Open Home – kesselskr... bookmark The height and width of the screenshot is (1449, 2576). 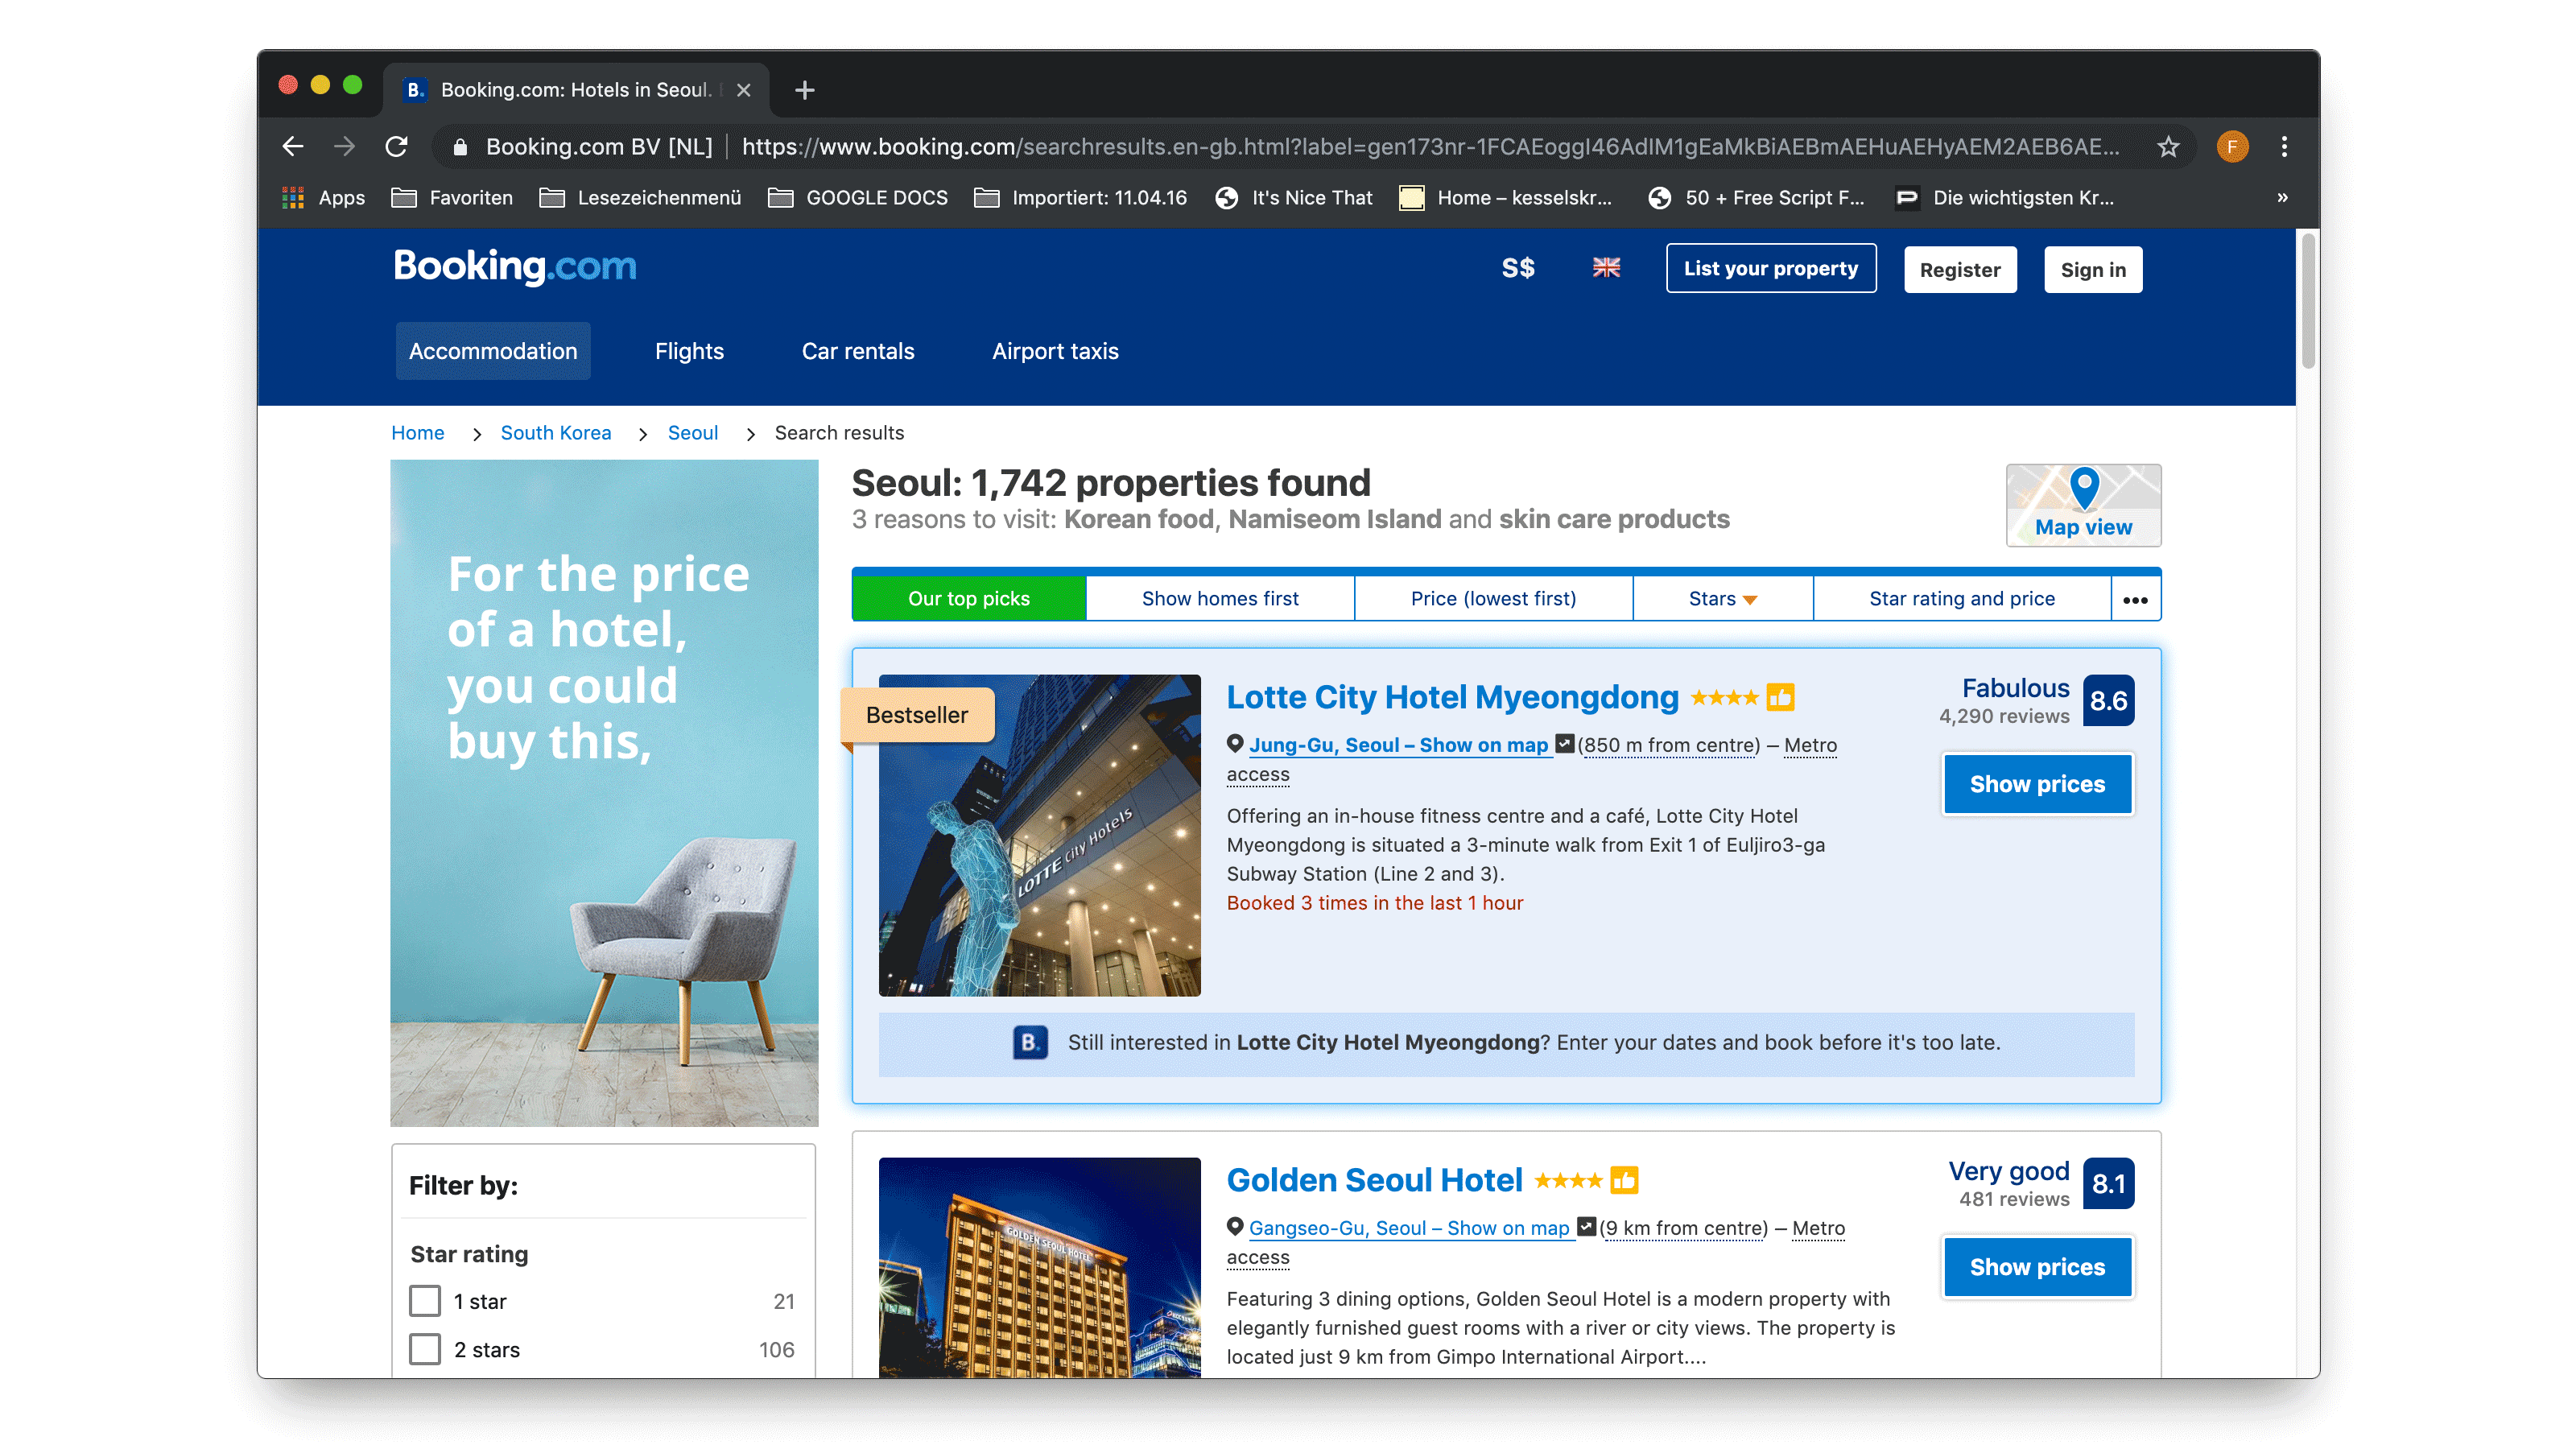1506,198
